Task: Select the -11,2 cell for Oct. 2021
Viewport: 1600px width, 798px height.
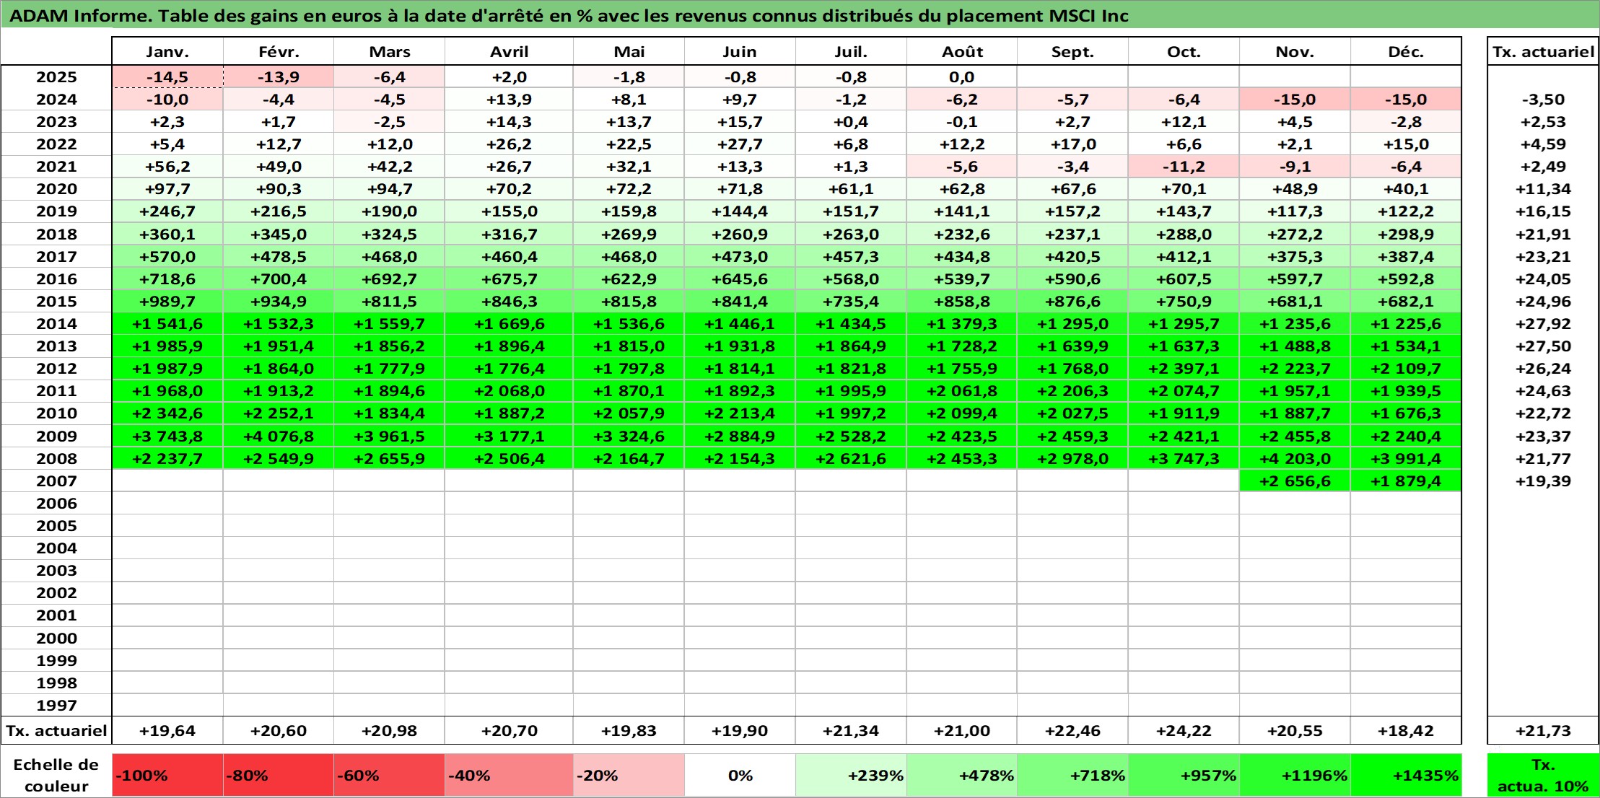Action: click(x=1184, y=167)
